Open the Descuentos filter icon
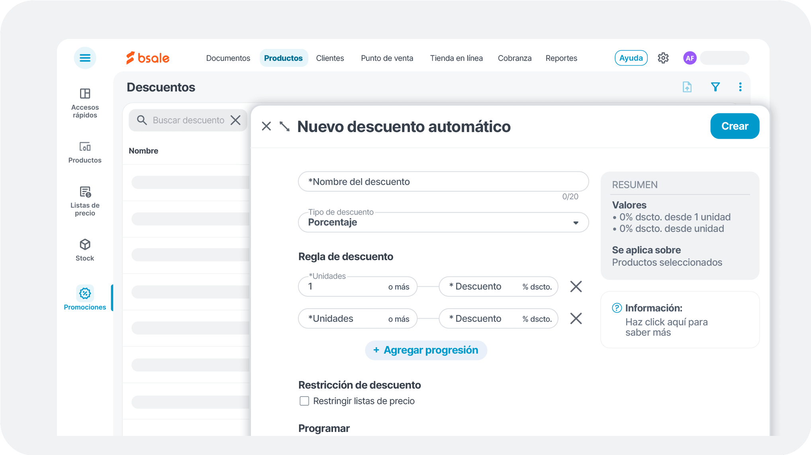Screen dimensions: 811x455 click(715, 87)
